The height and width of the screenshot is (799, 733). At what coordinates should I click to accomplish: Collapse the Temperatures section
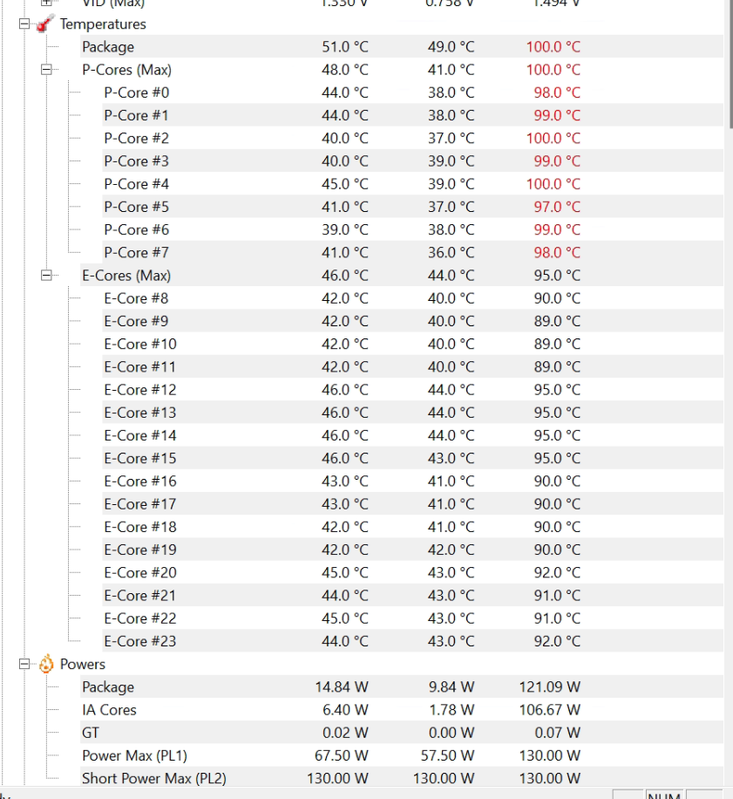(24, 24)
